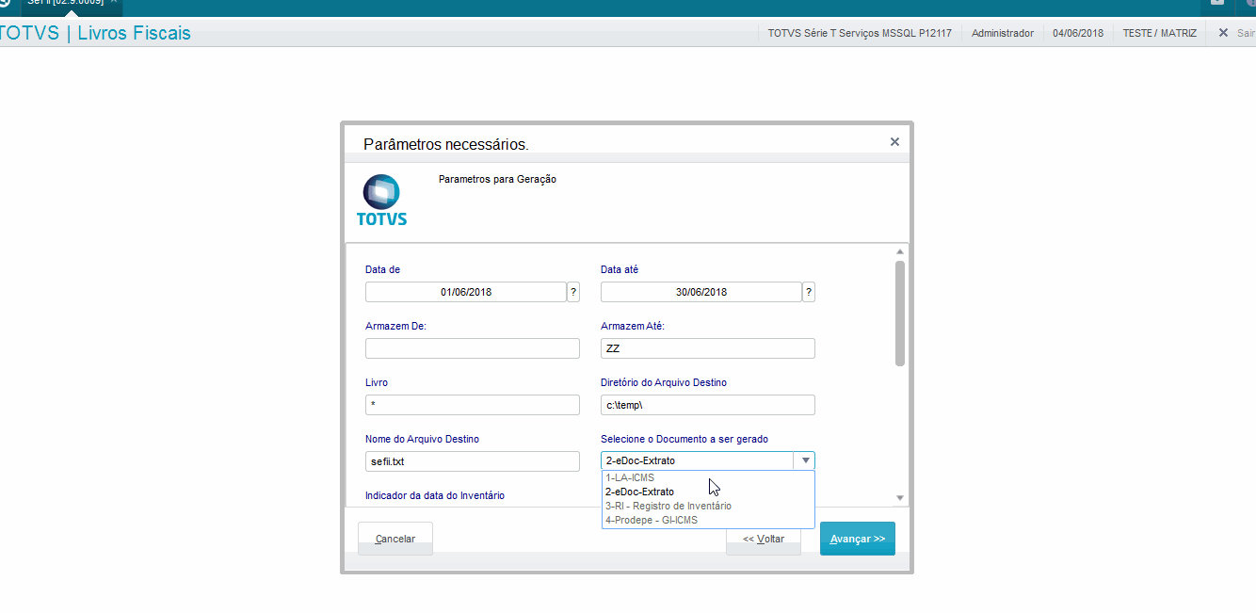Click the Indicador da data do Inventário label
Screen dimensions: 1256x613
[x=435, y=495]
